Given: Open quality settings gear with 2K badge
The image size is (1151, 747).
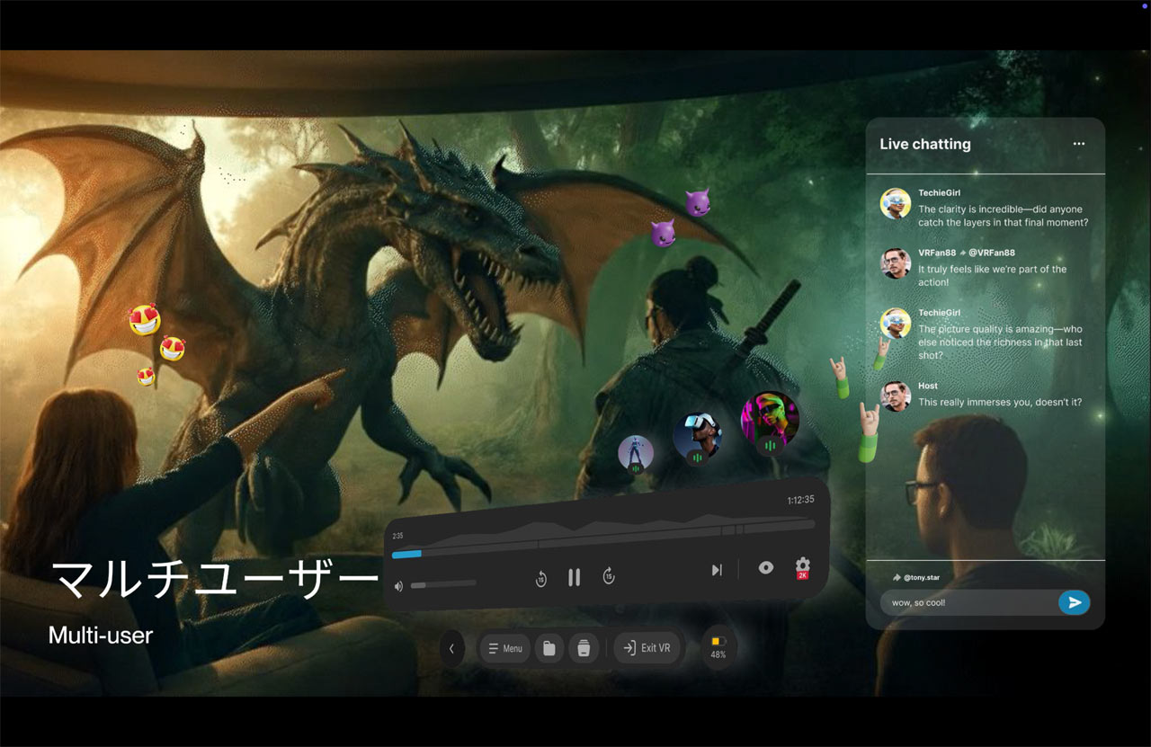Looking at the screenshot, I should [x=802, y=566].
